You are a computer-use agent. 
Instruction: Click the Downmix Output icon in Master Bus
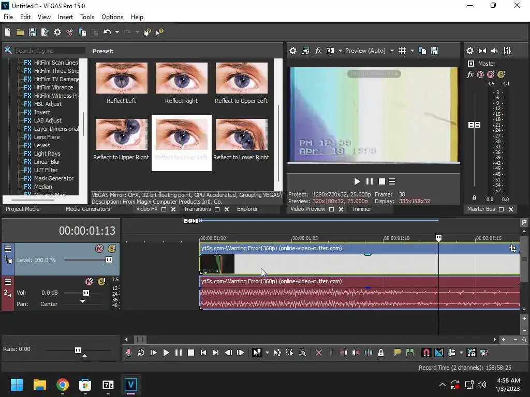point(482,51)
